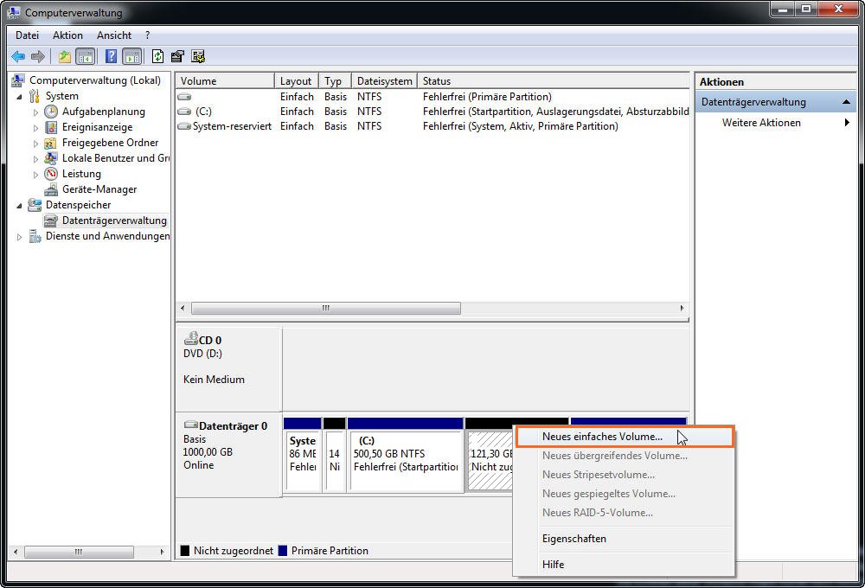Open the ? help menu
The image size is (865, 588).
click(147, 35)
